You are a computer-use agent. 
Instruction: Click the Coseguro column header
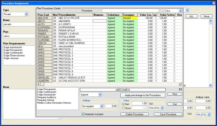coord(130,15)
